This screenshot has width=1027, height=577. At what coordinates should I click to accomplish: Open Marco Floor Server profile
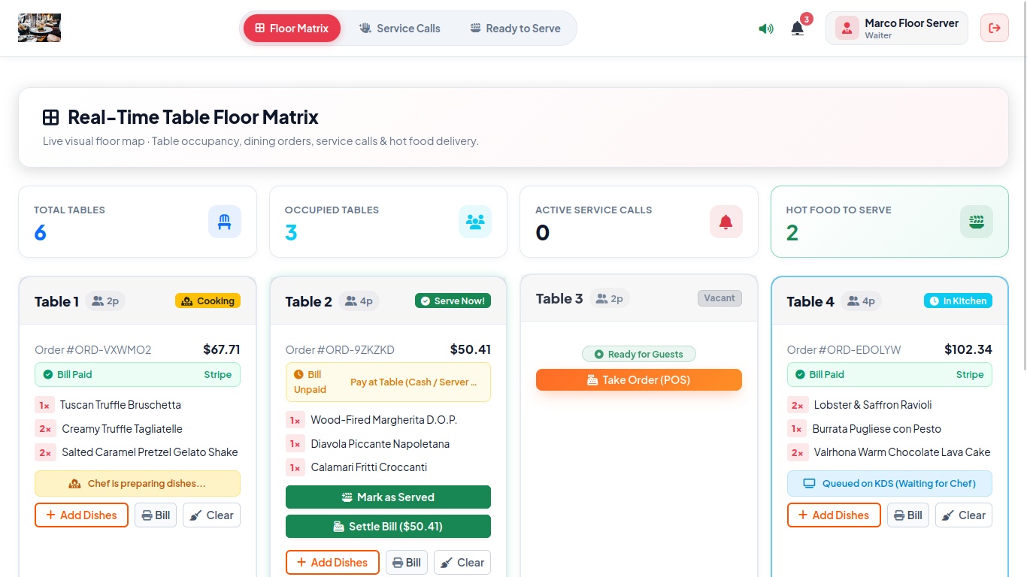(x=897, y=29)
